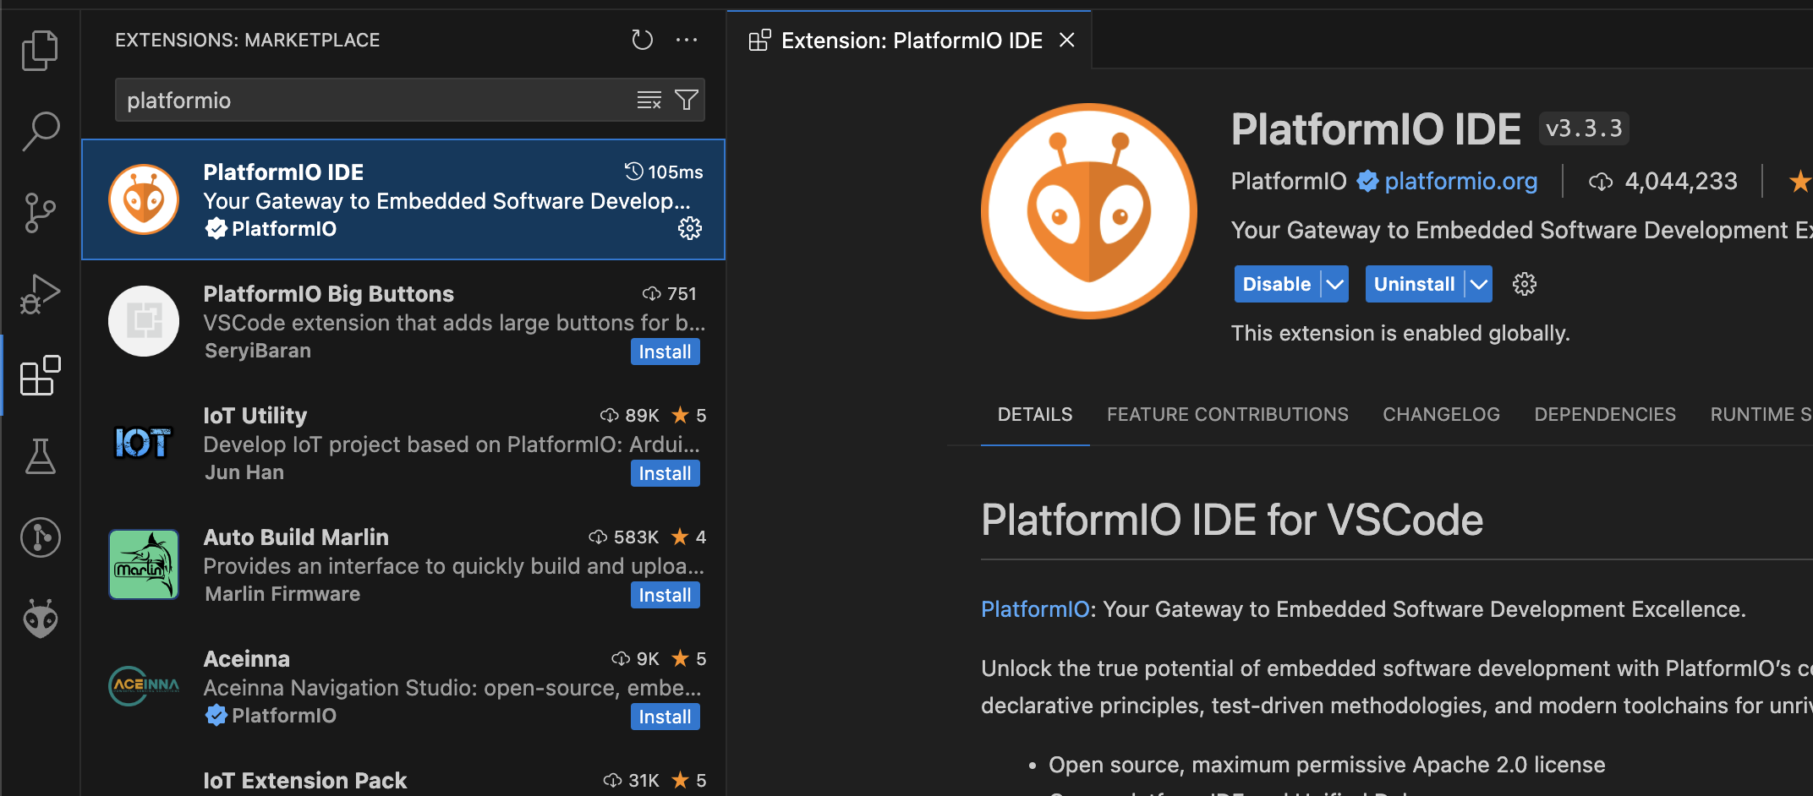Refresh the extensions marketplace list
The width and height of the screenshot is (1813, 796).
point(642,40)
